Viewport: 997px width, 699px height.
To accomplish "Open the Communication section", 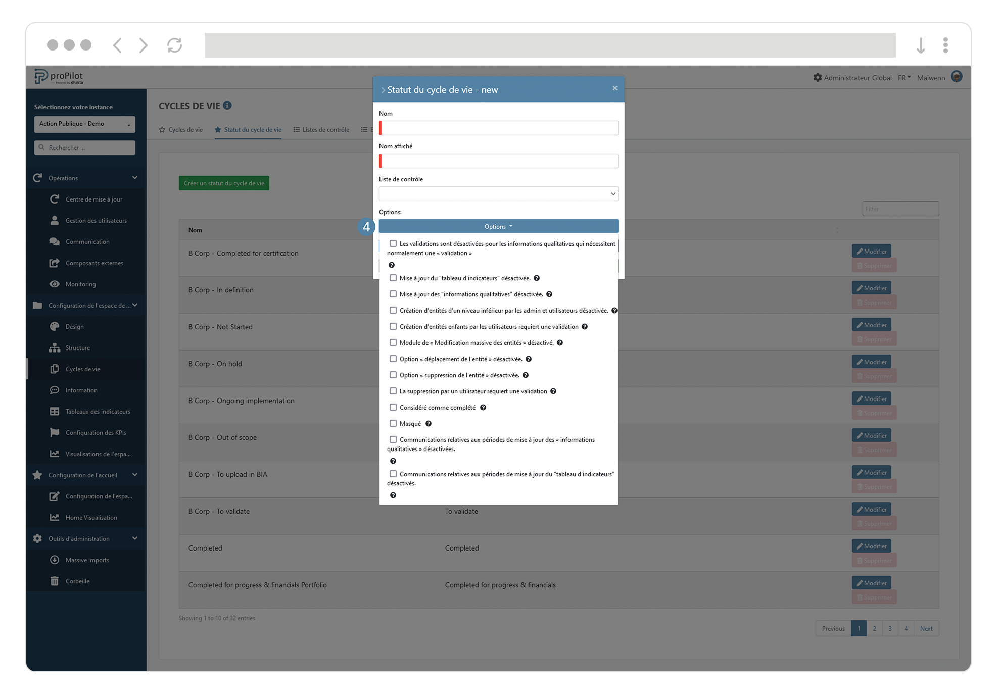I will (x=87, y=241).
